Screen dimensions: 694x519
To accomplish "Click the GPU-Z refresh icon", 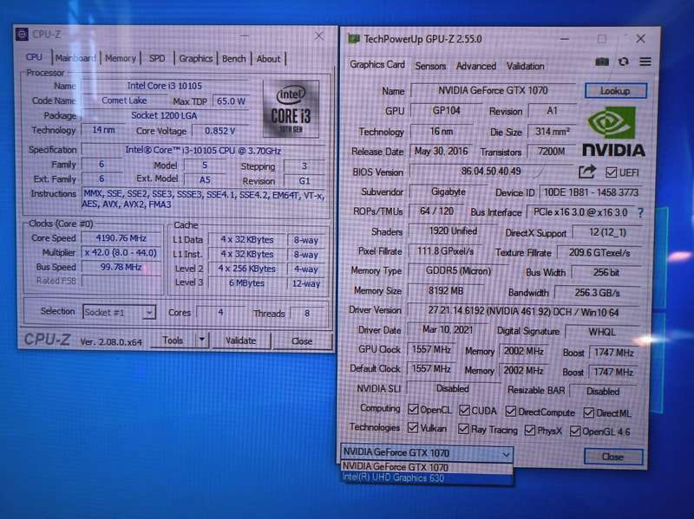I will click(623, 62).
